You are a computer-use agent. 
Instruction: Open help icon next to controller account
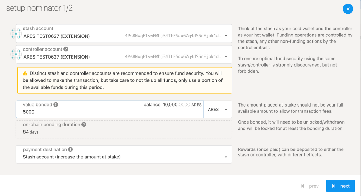click(66, 49)
